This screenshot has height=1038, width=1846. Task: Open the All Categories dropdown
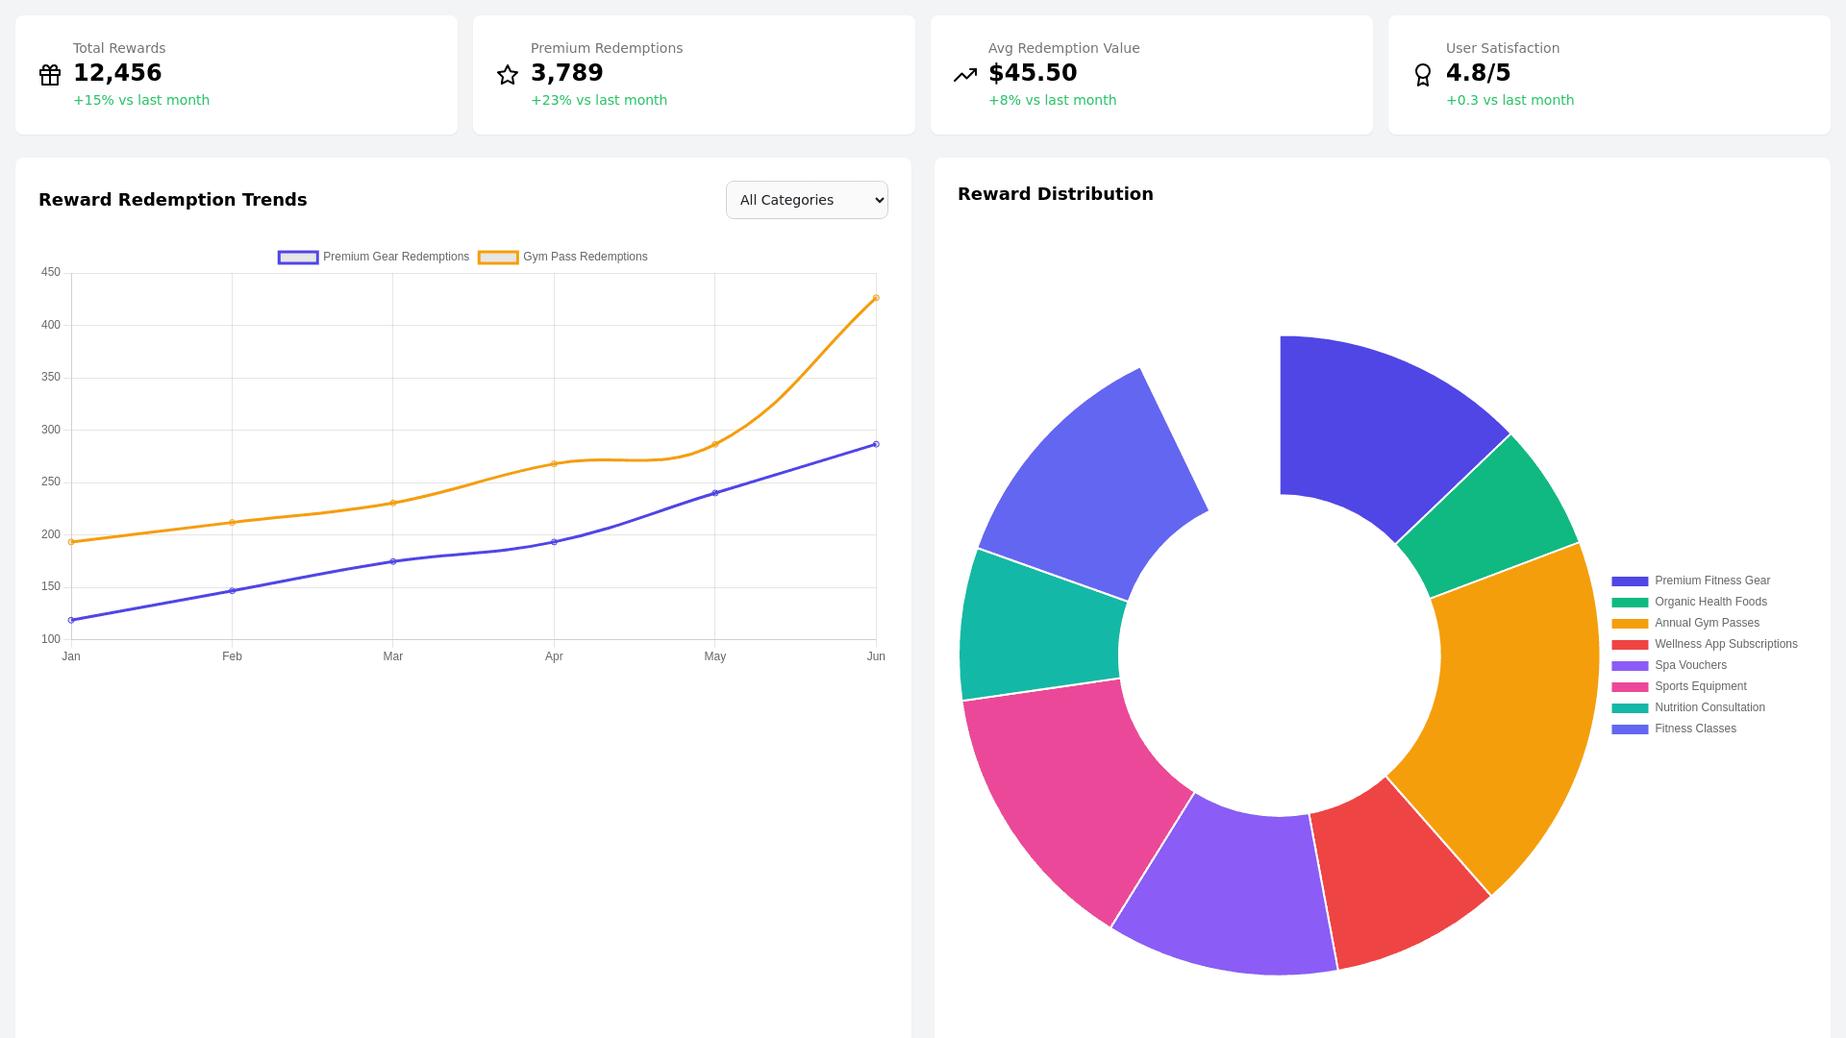pyautogui.click(x=807, y=200)
